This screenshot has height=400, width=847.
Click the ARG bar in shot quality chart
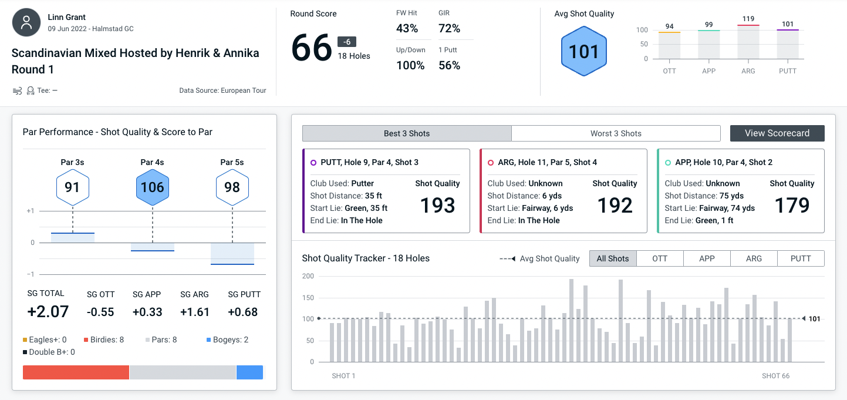[748, 42]
